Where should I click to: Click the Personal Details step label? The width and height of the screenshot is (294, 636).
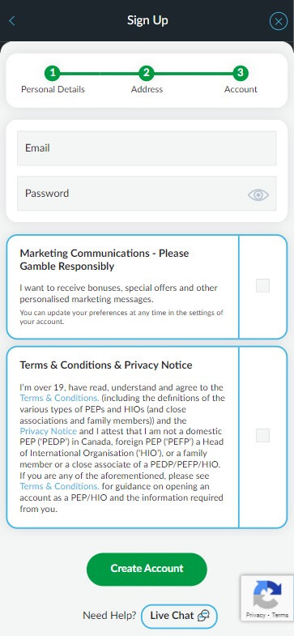click(x=53, y=90)
